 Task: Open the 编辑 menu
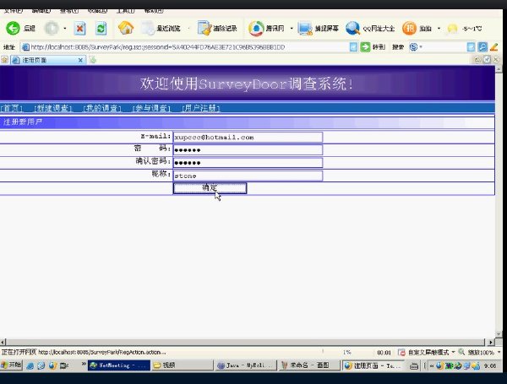[41, 11]
